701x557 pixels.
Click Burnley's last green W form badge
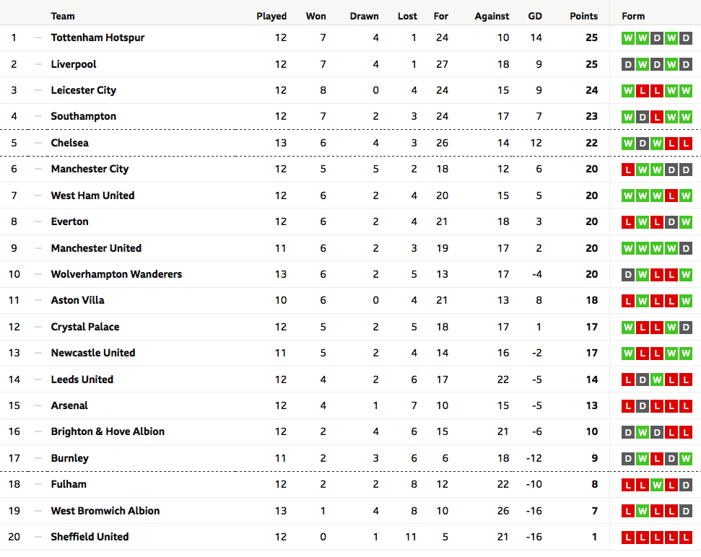[x=685, y=459]
